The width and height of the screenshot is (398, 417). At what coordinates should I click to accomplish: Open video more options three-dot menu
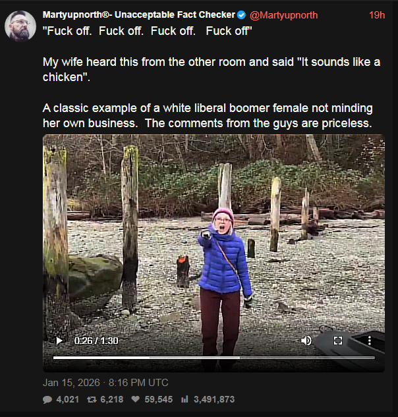click(x=370, y=341)
